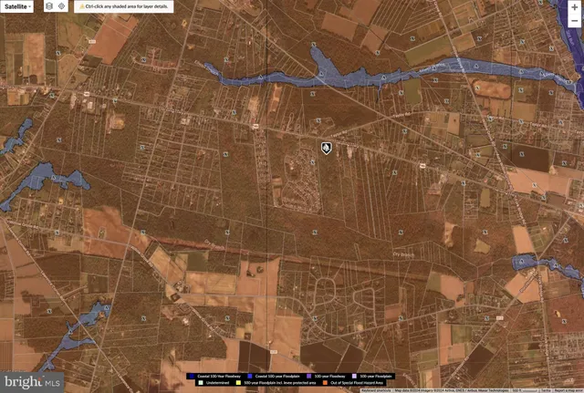
Task: Click the blue flood zone at left edge
Action: coord(41,176)
